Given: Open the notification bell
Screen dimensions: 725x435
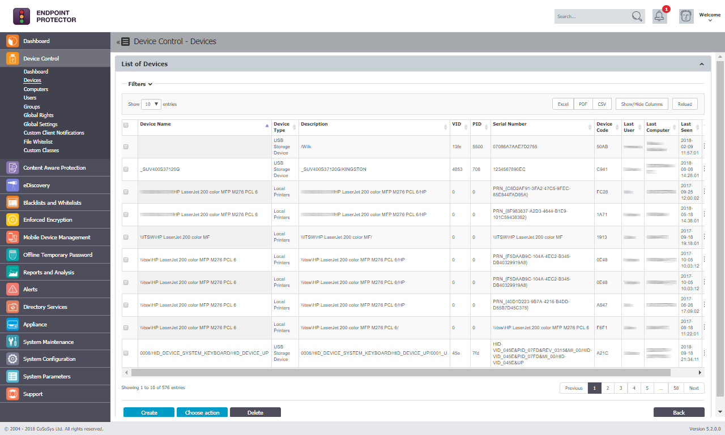Looking at the screenshot, I should 659,16.
